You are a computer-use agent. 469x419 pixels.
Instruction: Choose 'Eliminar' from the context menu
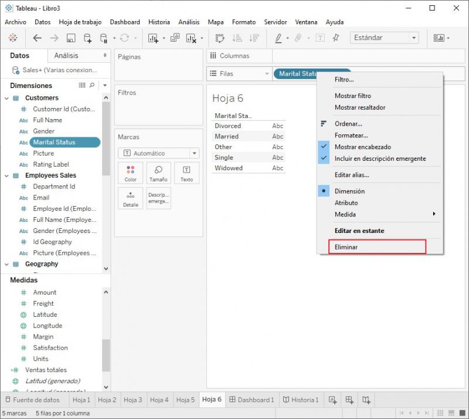click(346, 247)
